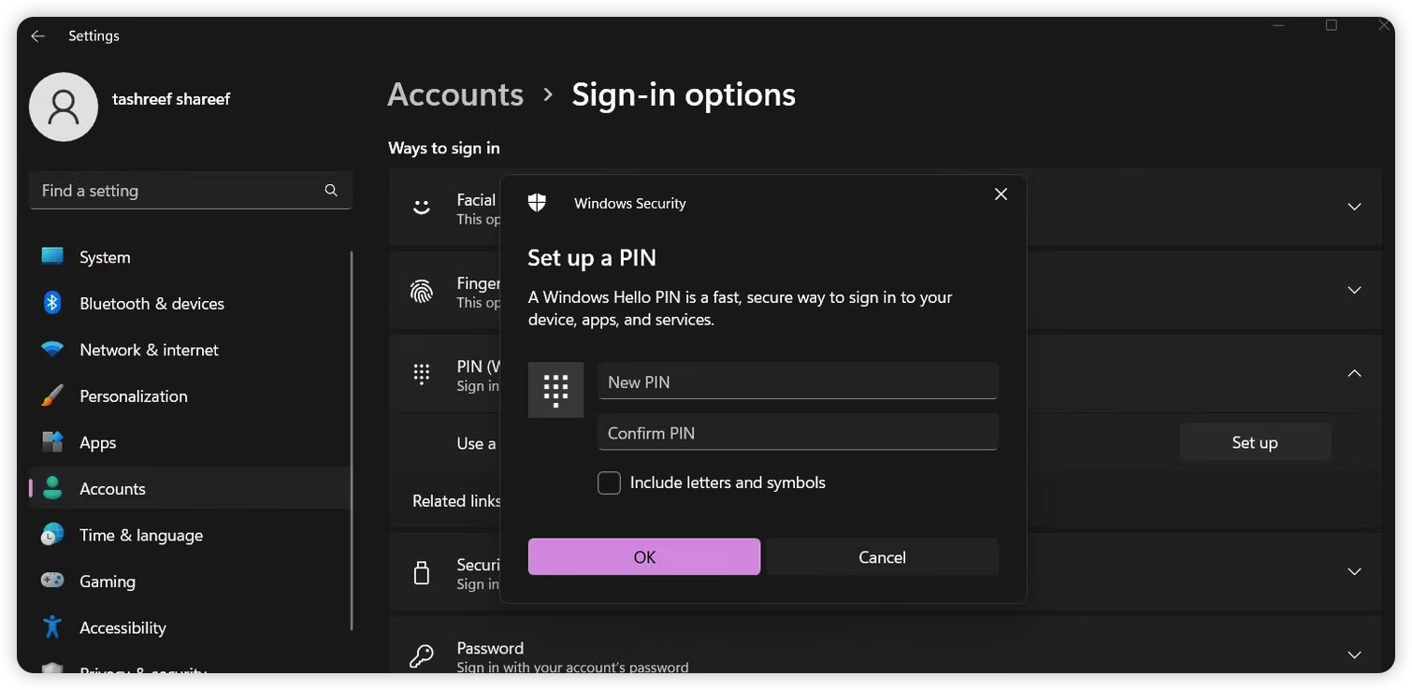Click the Personalization paintbrush icon
1412x690 pixels.
(x=52, y=395)
